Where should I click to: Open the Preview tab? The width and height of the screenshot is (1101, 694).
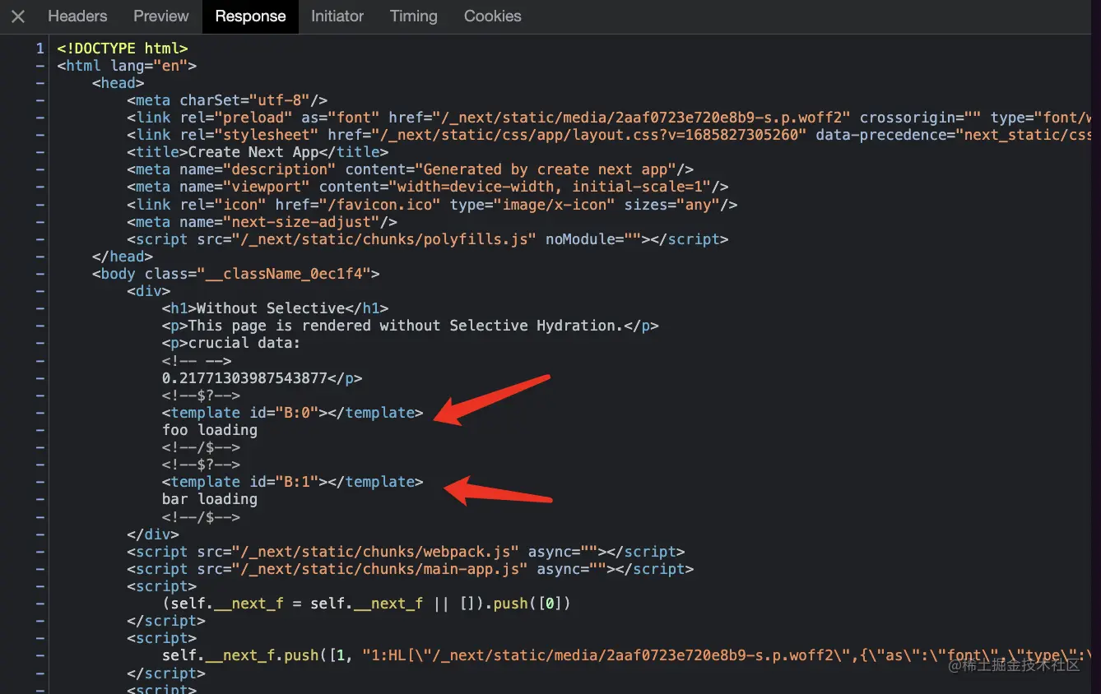pyautogui.click(x=161, y=16)
